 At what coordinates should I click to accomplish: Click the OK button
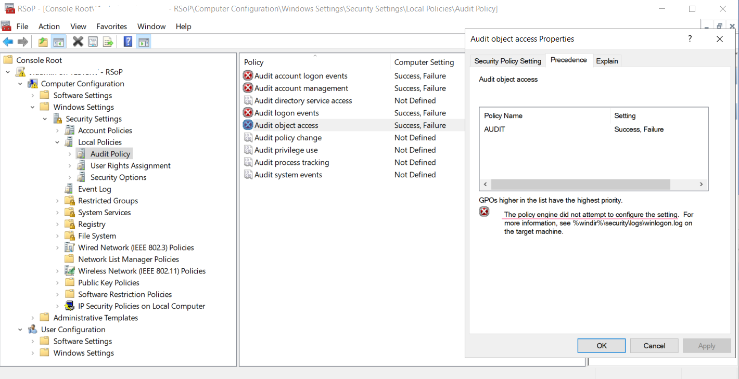click(602, 346)
